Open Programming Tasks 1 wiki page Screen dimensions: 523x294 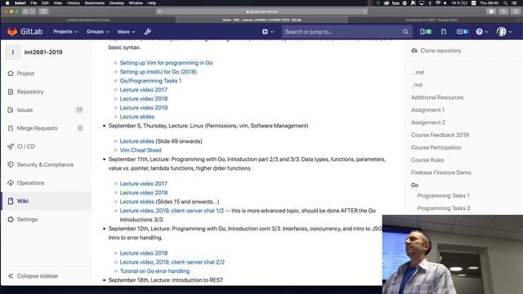(443, 196)
